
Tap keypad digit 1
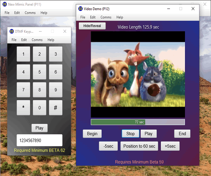24,54
